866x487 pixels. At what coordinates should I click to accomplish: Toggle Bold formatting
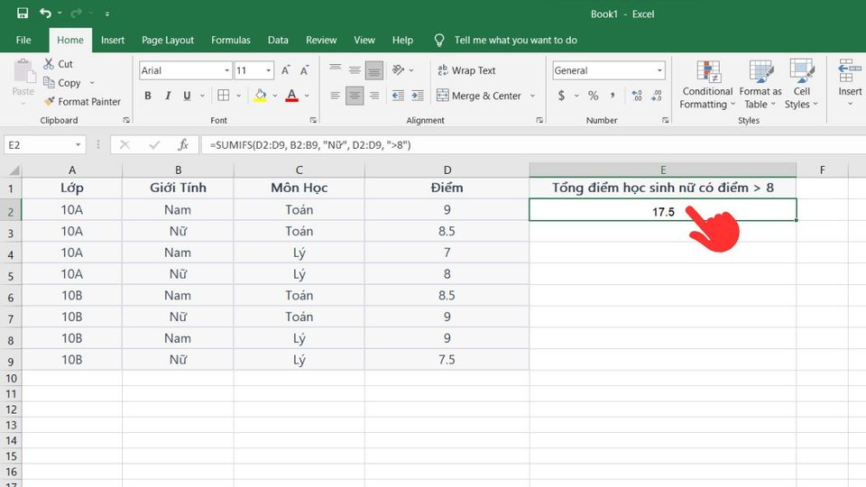147,96
